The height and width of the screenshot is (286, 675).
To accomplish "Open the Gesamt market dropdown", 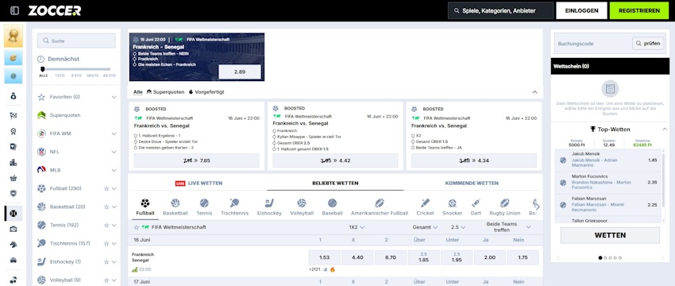I will [425, 227].
